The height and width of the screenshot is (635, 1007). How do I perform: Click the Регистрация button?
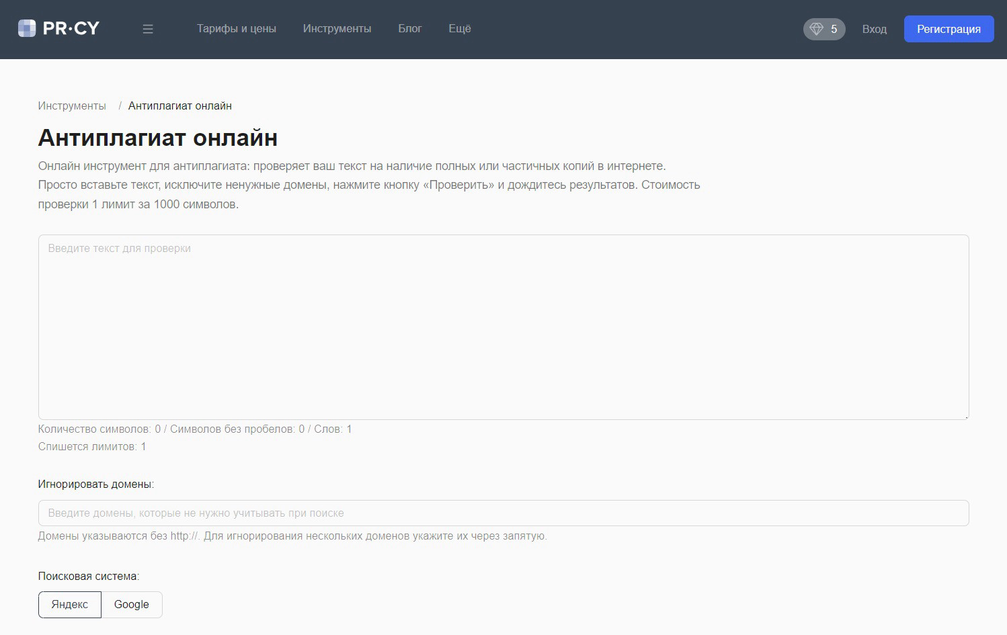pyautogui.click(x=949, y=29)
